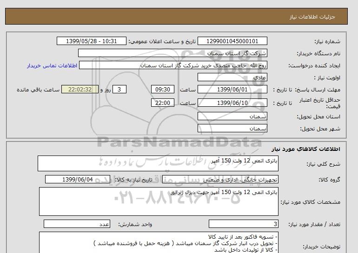Click remaining days field showing 3
Screen dimensions: 358x253
[x=119, y=89]
